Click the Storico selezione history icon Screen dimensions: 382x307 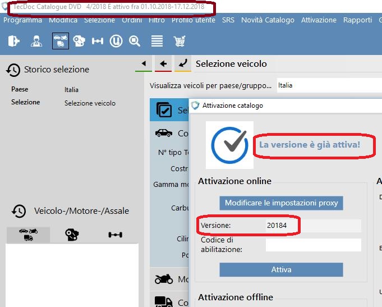13,70
